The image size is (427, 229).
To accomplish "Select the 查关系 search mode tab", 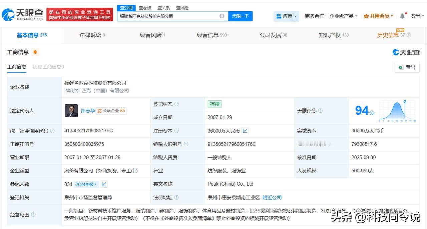I will click(x=163, y=8).
